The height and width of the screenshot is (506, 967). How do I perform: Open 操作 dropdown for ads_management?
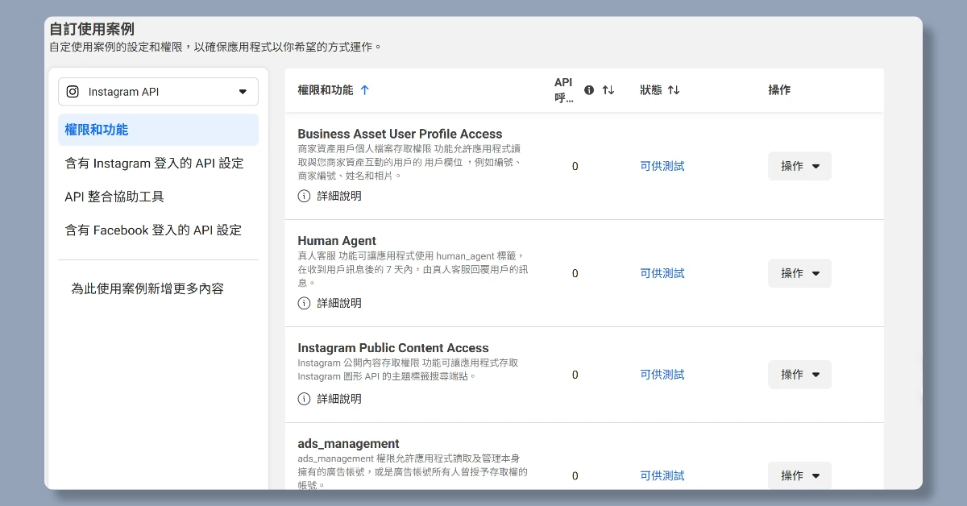(799, 476)
